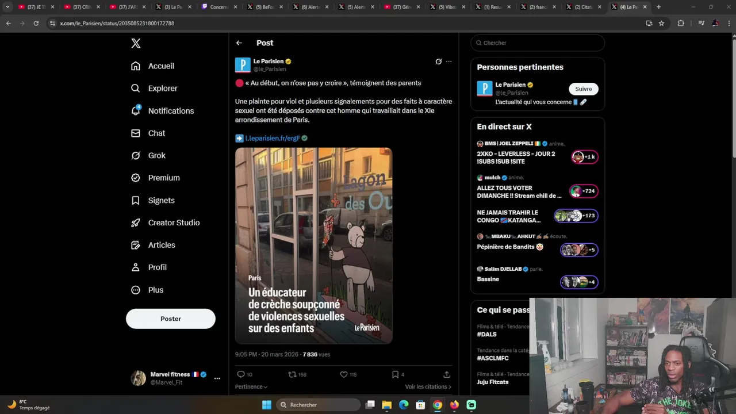
Task: Click Grok explain icon on post
Action: 438,62
